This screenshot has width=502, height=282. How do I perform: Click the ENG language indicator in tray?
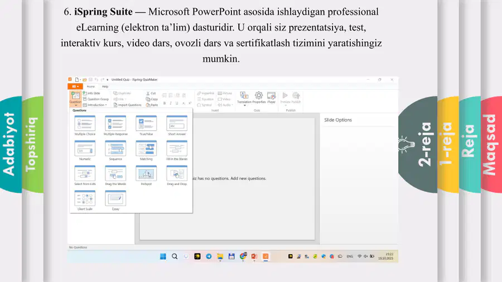point(350,256)
